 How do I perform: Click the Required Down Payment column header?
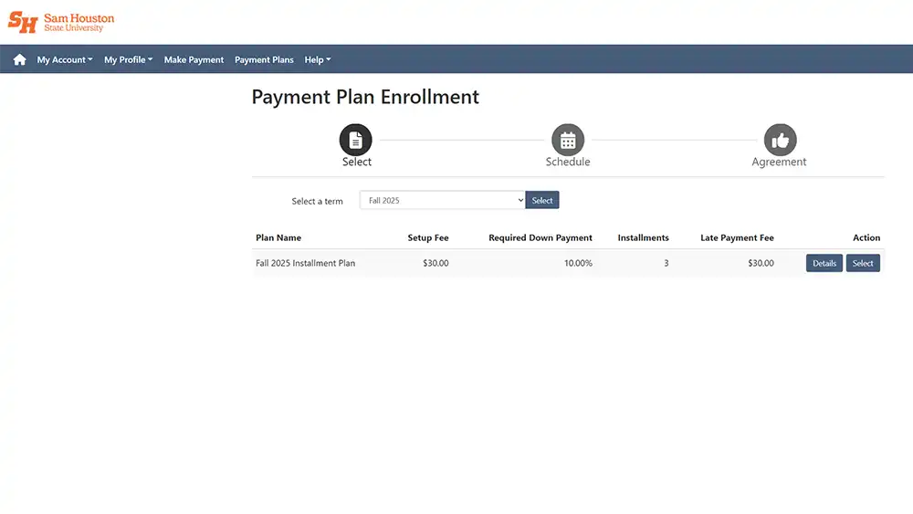pyautogui.click(x=540, y=237)
